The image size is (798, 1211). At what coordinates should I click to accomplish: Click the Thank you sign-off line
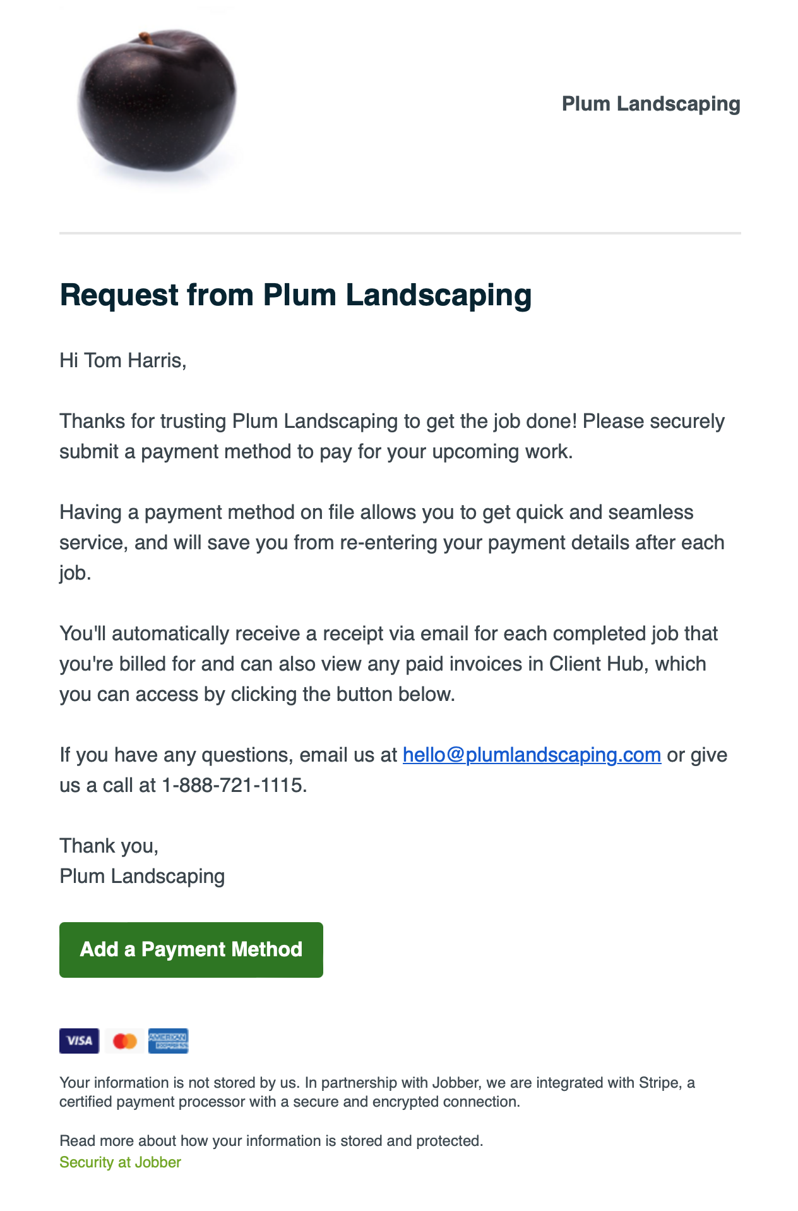[109, 846]
